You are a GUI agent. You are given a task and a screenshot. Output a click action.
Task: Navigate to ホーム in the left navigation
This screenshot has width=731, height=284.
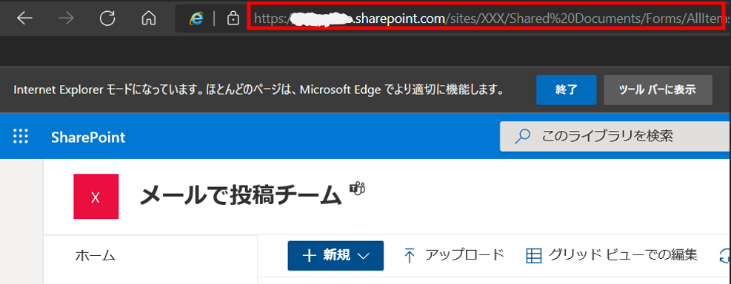[x=95, y=256]
